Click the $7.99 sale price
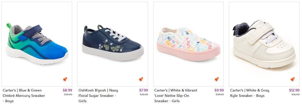302x106 pixels. (x=143, y=90)
